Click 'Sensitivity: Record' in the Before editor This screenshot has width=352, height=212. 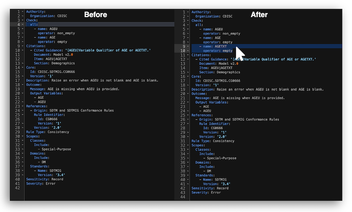45,179
